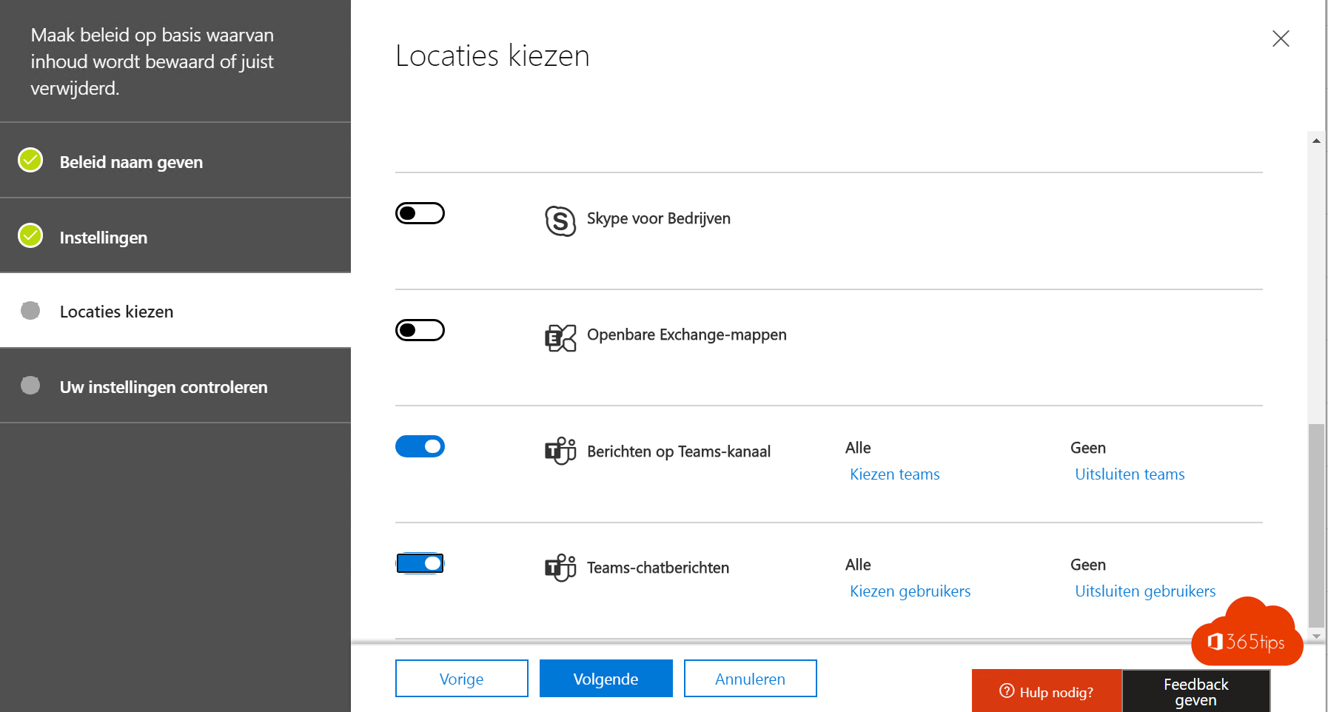1328x712 pixels.
Task: Click the Vorige button
Action: (462, 679)
